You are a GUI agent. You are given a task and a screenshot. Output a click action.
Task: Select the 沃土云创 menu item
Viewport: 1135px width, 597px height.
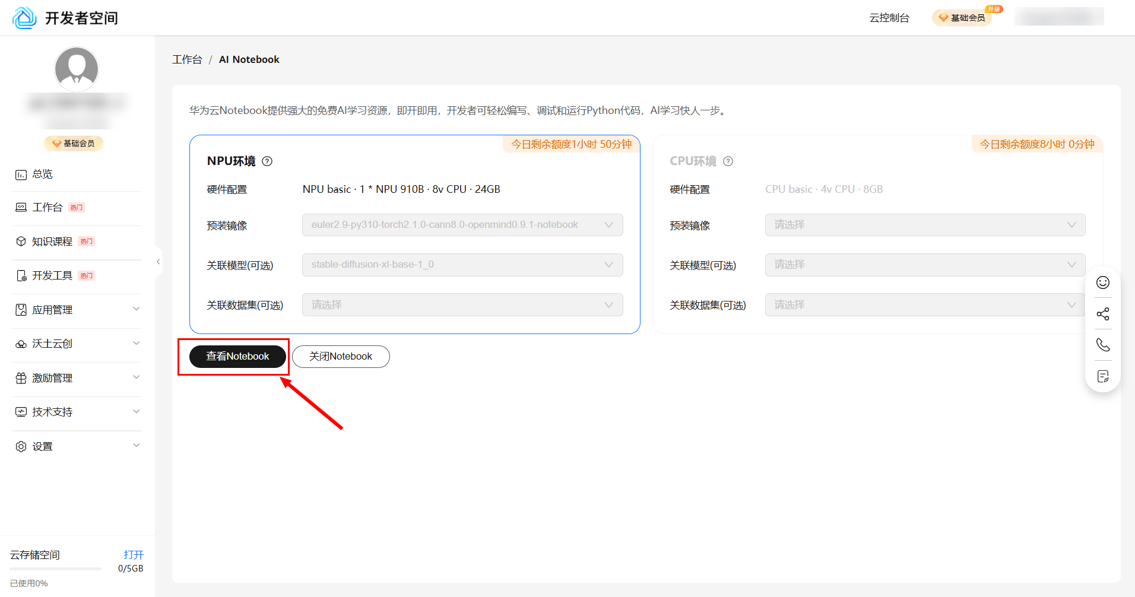click(x=52, y=344)
